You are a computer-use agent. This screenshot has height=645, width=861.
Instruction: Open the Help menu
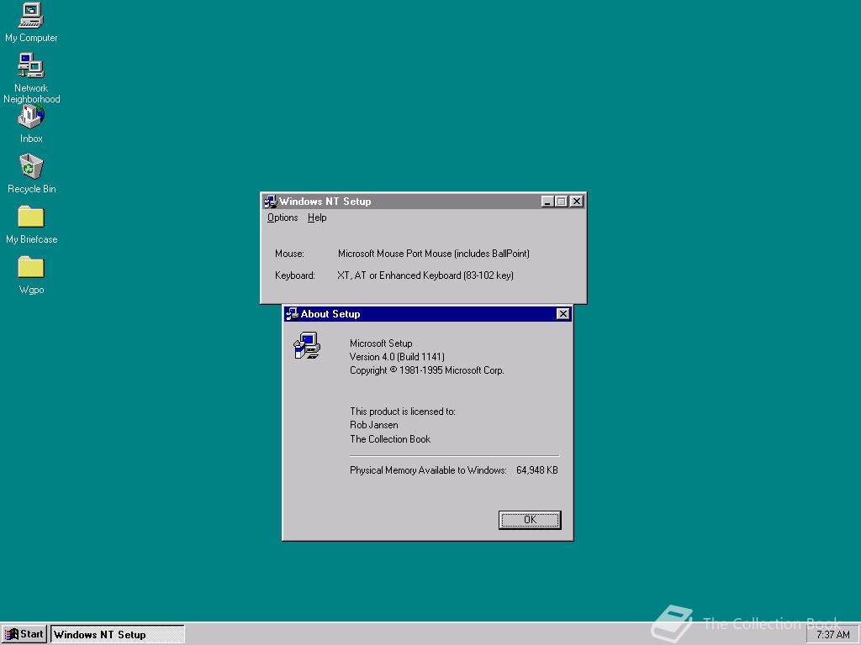(x=317, y=218)
